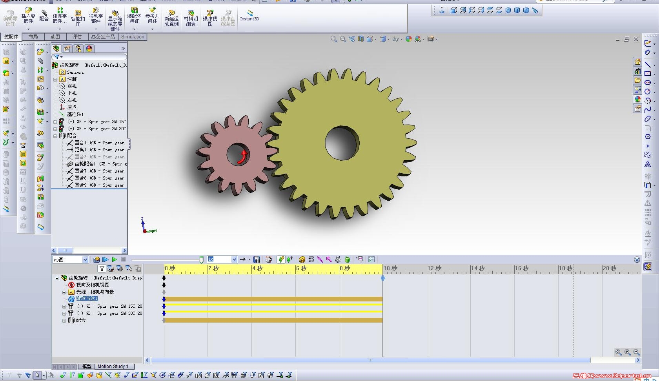Expand the Spur gear 2M 15T component

(55, 122)
